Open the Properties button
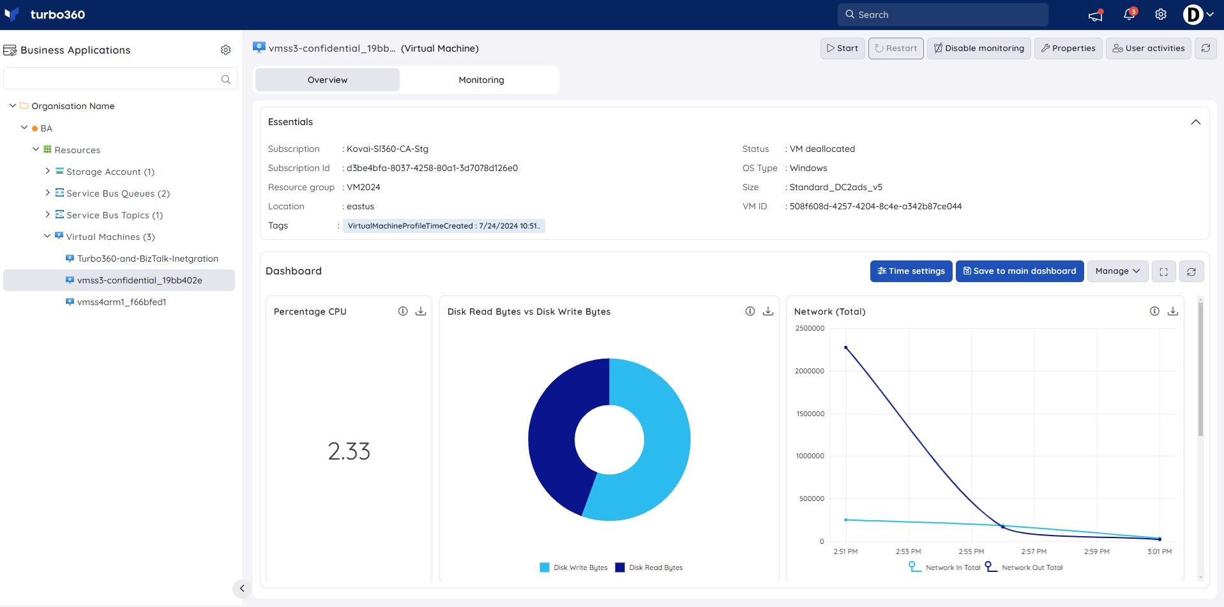This screenshot has width=1224, height=607. pos(1068,49)
